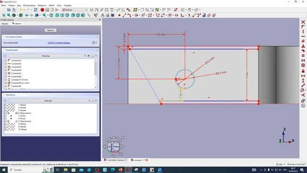Click the navigation cube in viewport

click(x=114, y=147)
